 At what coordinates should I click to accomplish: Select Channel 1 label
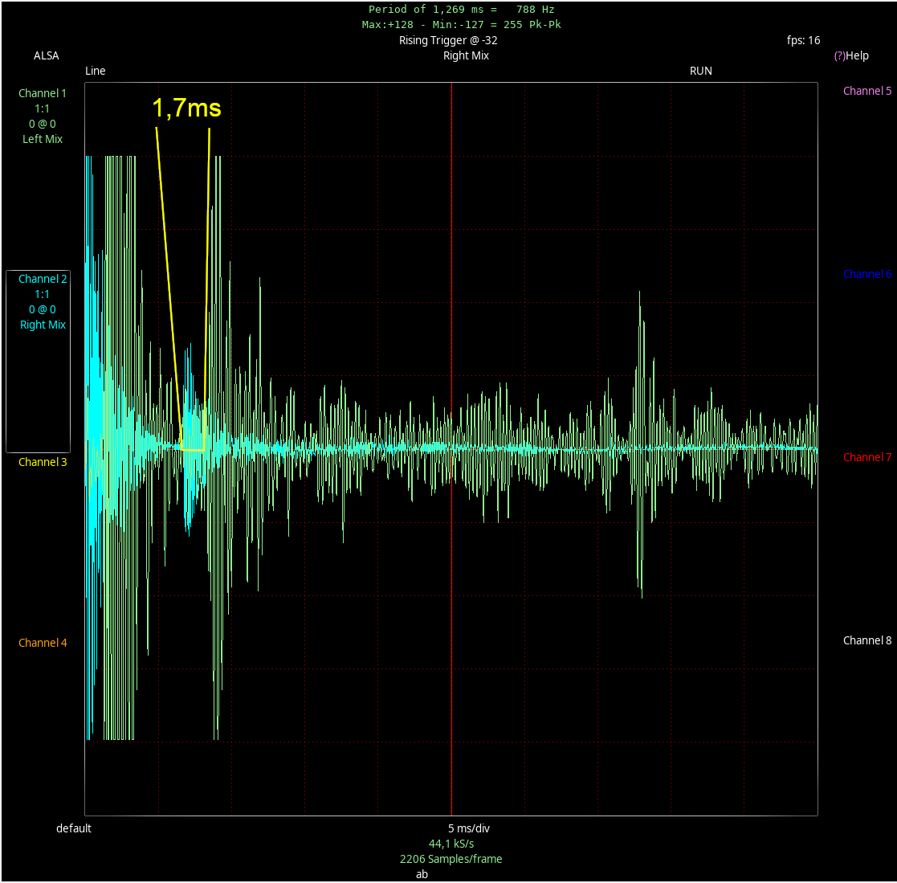click(43, 93)
